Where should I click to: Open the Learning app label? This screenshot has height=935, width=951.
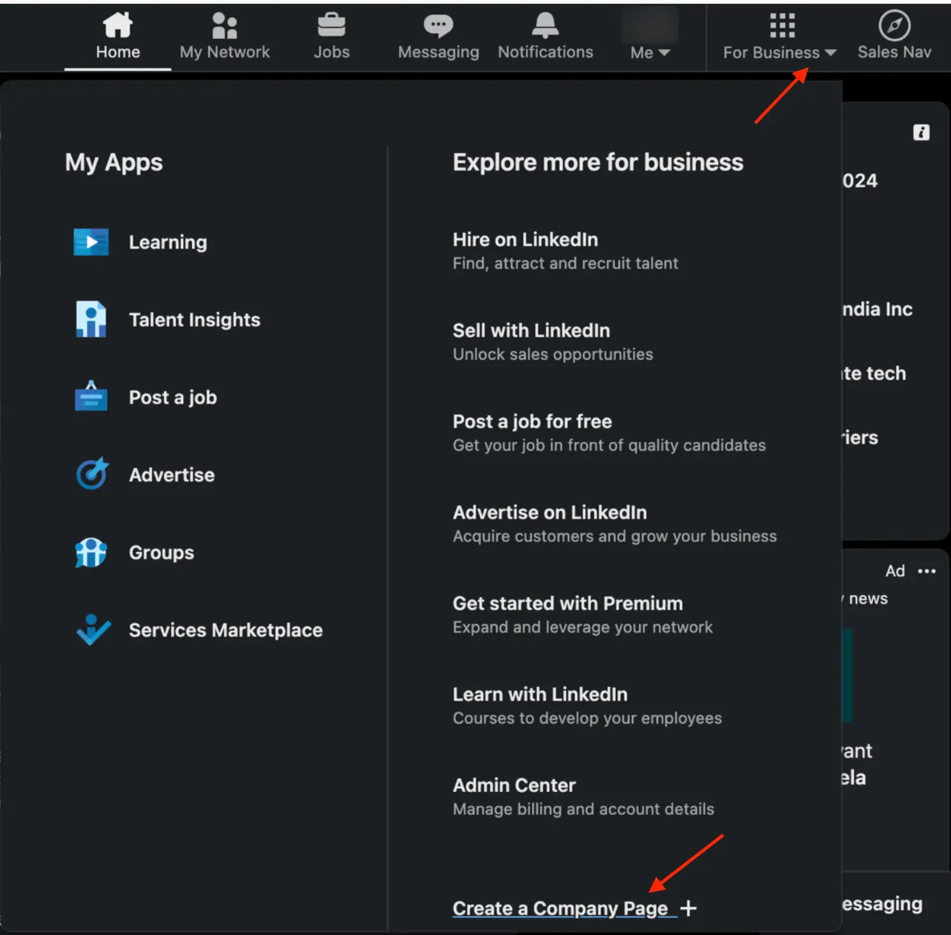pyautogui.click(x=168, y=242)
